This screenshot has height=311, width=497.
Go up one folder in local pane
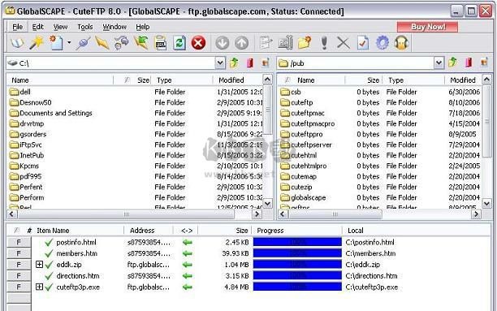tap(234, 63)
